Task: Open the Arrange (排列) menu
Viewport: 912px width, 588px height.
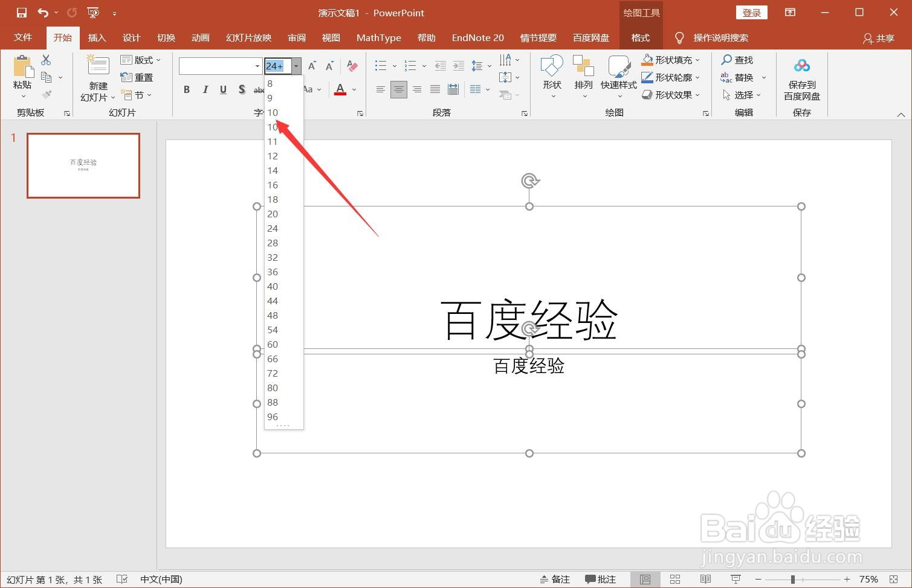Action: coord(583,77)
